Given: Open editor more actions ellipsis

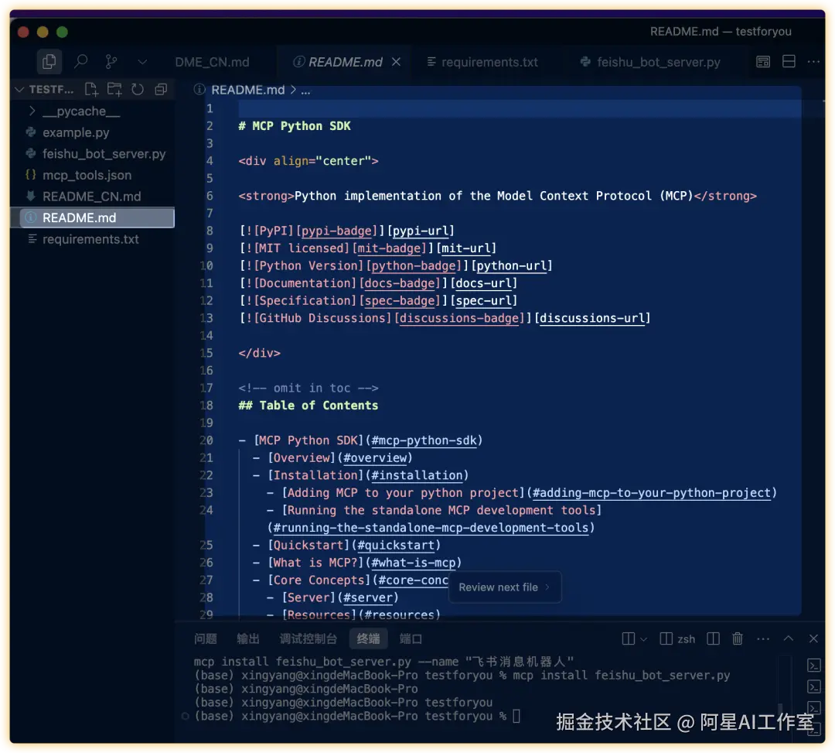Looking at the screenshot, I should [813, 62].
